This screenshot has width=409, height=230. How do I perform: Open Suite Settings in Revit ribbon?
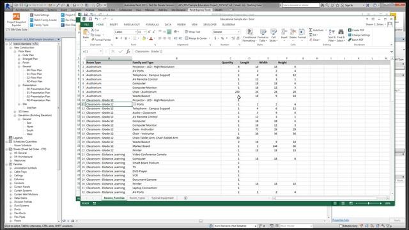pos(40,15)
